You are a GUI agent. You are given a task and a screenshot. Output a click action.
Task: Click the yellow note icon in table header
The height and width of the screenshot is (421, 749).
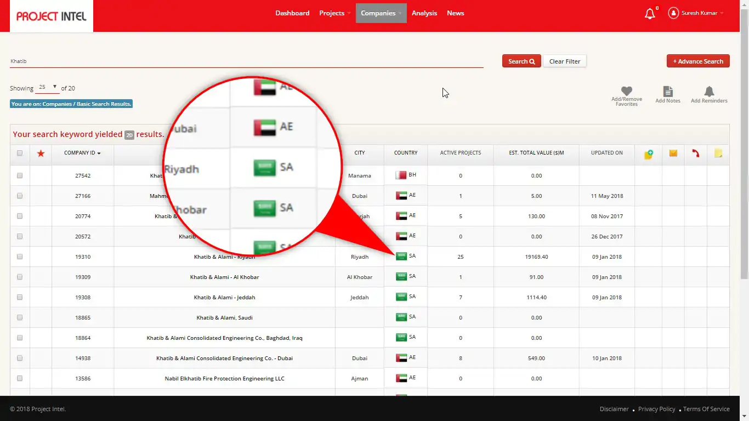[718, 153]
